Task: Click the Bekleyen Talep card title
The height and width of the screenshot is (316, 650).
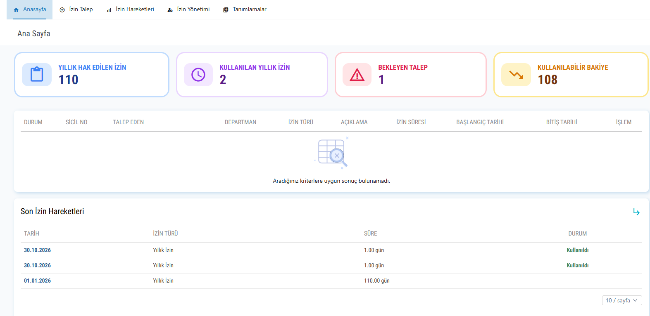Action: tap(403, 67)
